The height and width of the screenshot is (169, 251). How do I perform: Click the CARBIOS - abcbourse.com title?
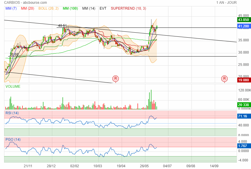pyautogui.click(x=25, y=3)
